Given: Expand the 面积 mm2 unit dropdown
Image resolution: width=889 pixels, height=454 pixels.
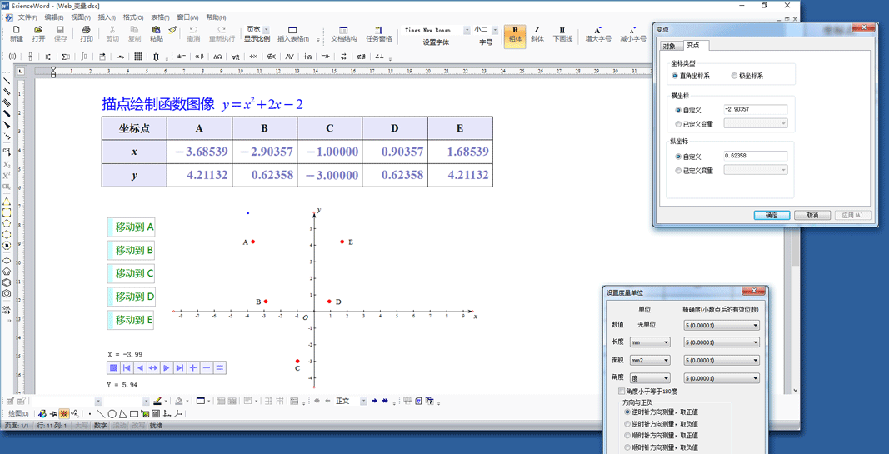Looking at the screenshot, I should 650,361.
